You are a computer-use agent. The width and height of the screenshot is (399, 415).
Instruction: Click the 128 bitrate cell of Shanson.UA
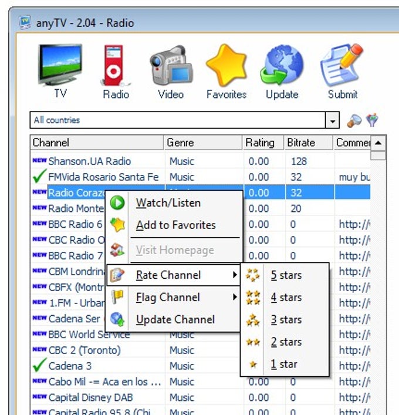299,161
